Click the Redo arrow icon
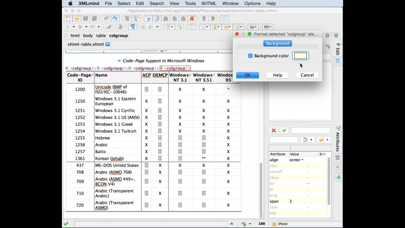This screenshot has height=228, width=405. 115,18
